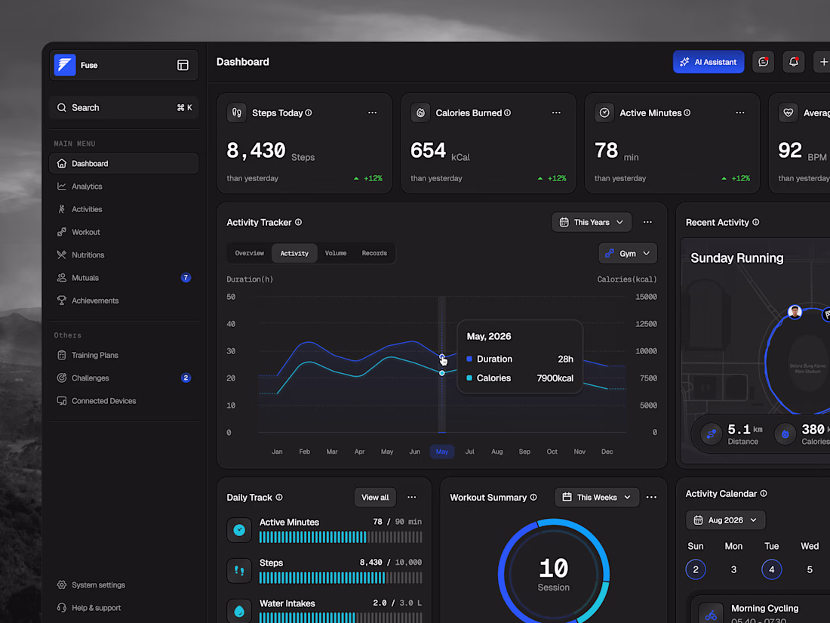Viewport: 830px width, 623px height.
Task: Click View all in Daily Track
Action: 375,498
